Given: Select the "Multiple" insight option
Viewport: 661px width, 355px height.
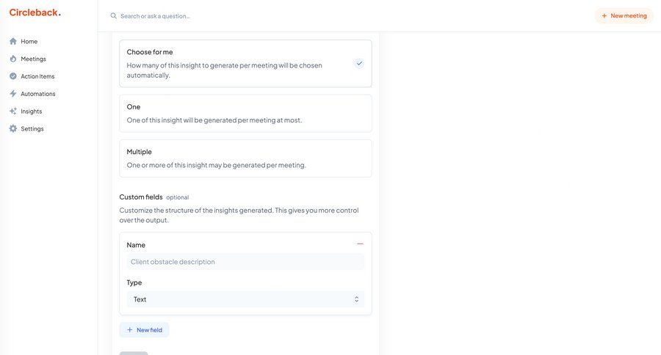Looking at the screenshot, I should (x=245, y=158).
